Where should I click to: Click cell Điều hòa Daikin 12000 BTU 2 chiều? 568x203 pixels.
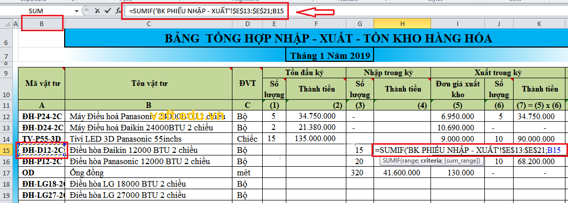(148, 150)
